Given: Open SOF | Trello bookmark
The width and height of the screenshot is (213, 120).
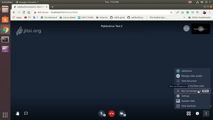Looking at the screenshot, I should point(86,17).
